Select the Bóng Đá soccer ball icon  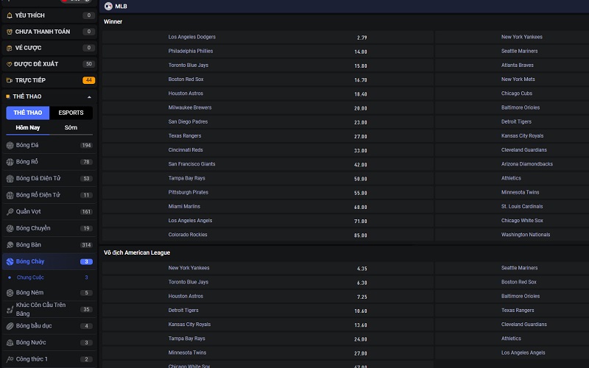click(10, 146)
